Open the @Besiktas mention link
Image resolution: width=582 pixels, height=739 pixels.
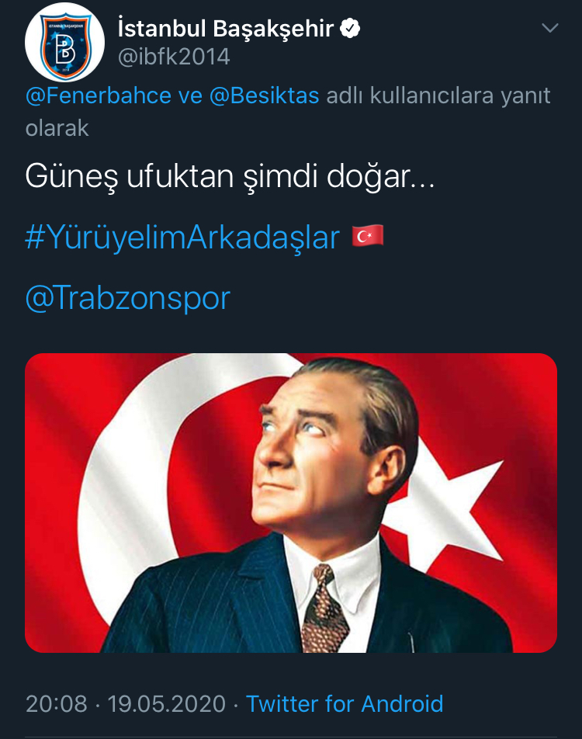[x=264, y=95]
